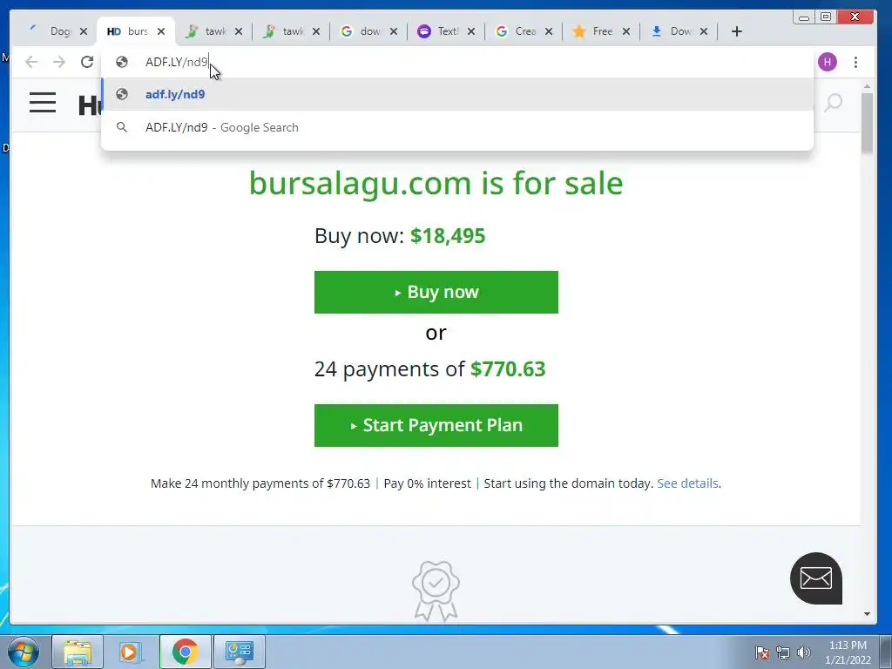Select ADF.LY/nd9 Google Search suggestion

pyautogui.click(x=456, y=127)
